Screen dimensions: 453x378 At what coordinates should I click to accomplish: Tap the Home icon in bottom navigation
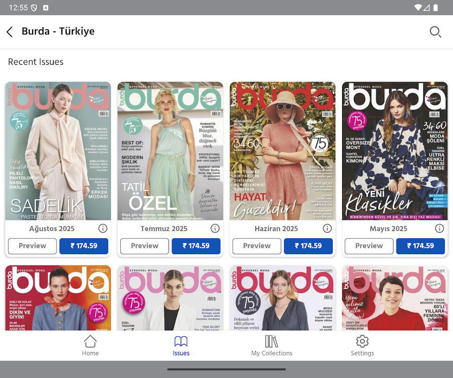click(90, 341)
